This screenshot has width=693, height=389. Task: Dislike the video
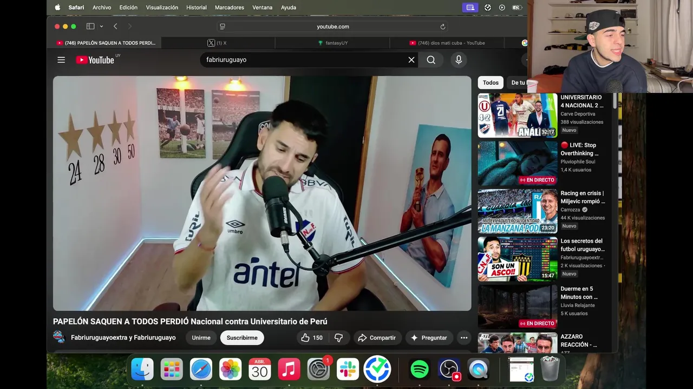click(x=339, y=338)
